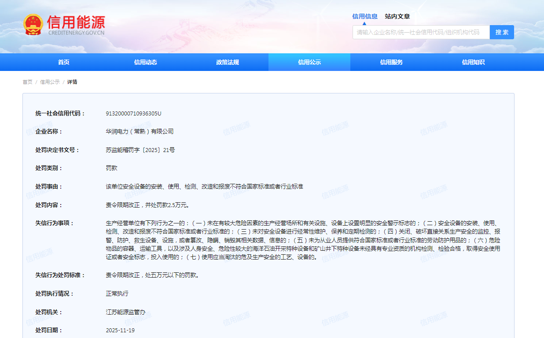Open the 首页 navigation item
The width and height of the screenshot is (544, 338).
(64, 62)
